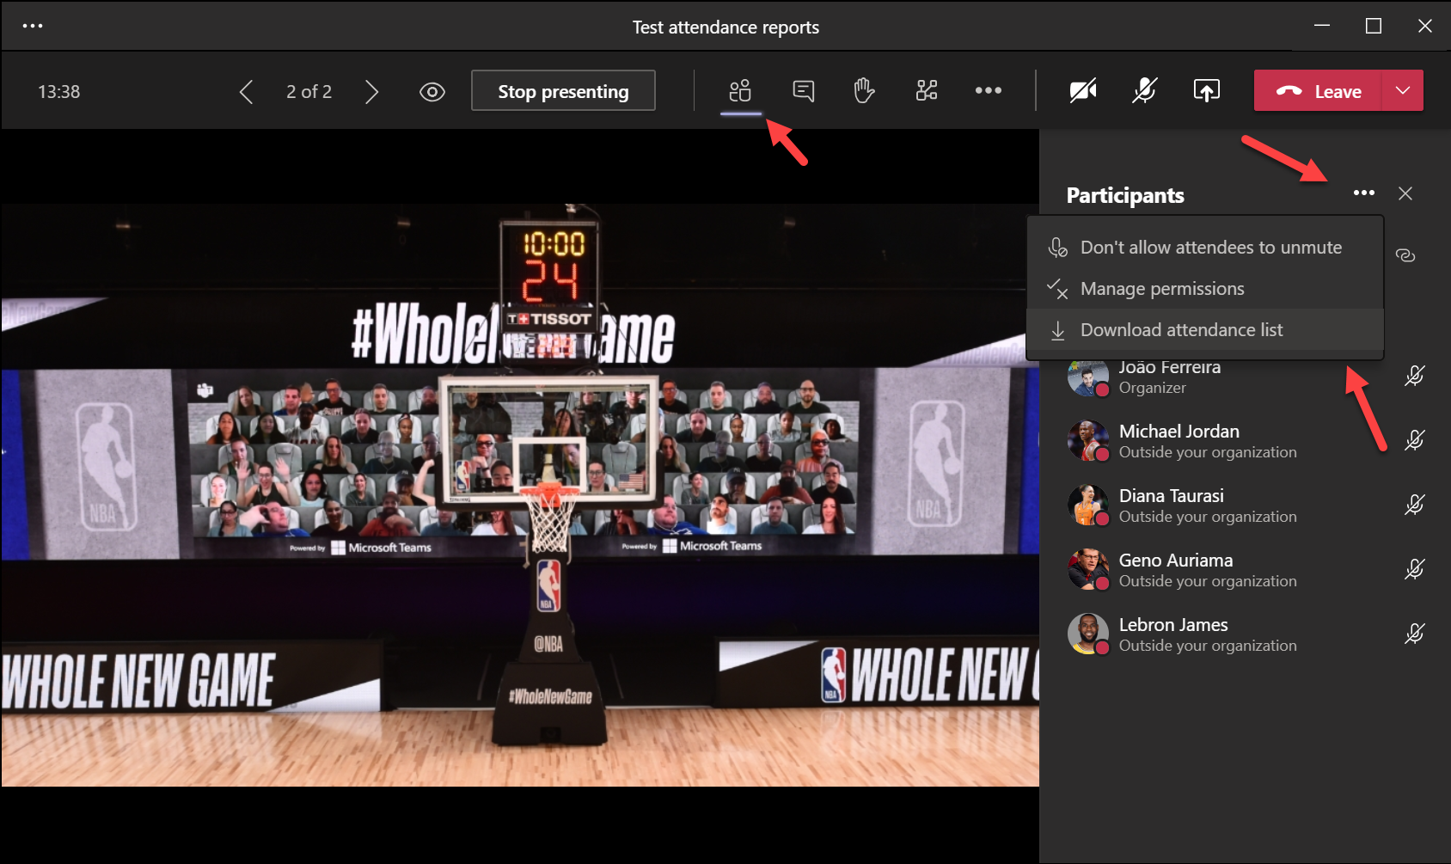This screenshot has width=1451, height=864.
Task: Toggle private view eye icon
Action: 432,92
